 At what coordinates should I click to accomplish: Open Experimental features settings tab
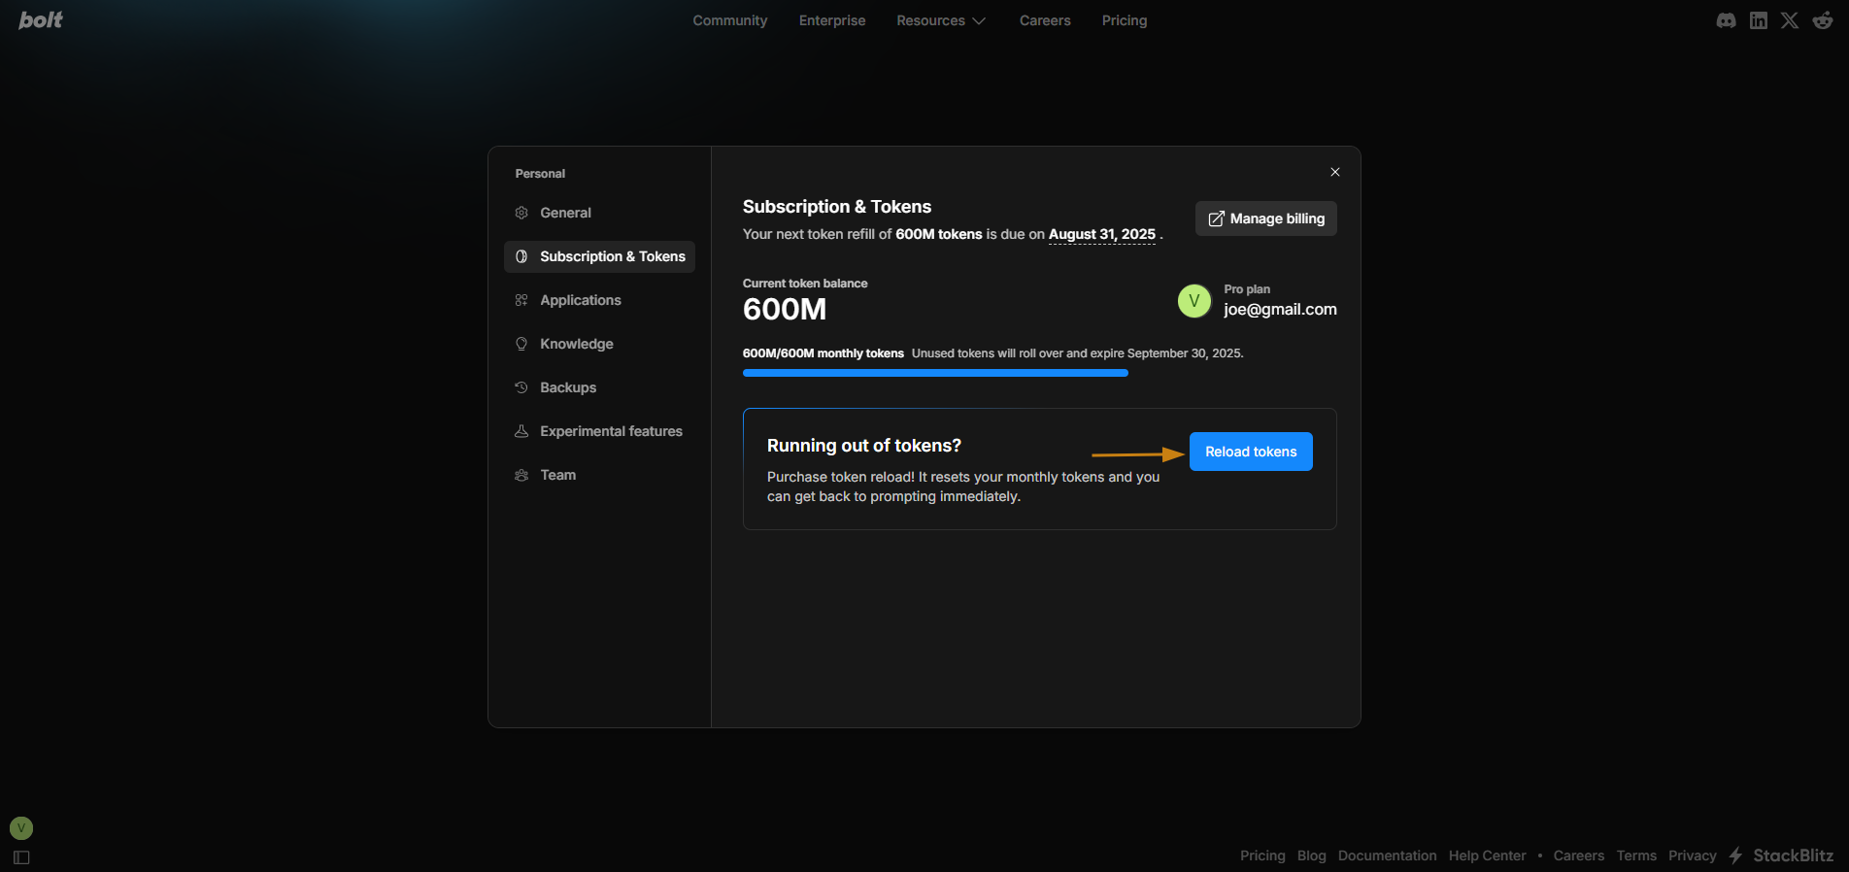[599, 431]
